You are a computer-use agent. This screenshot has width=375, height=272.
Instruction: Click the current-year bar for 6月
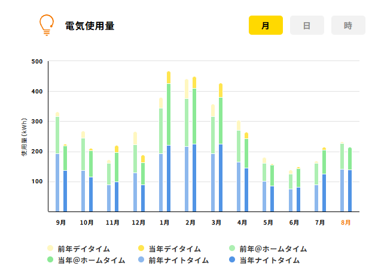(298, 189)
